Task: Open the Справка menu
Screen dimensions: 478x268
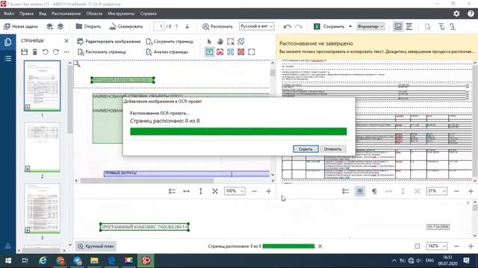Action: [x=149, y=13]
